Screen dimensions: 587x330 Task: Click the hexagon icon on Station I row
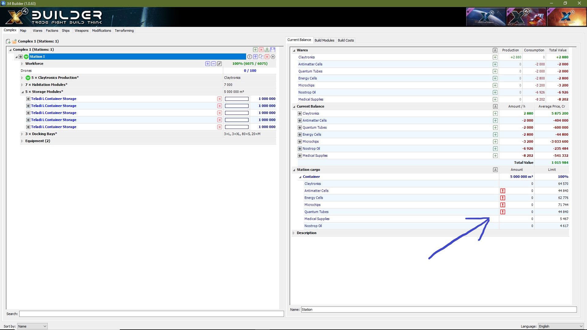(x=273, y=57)
